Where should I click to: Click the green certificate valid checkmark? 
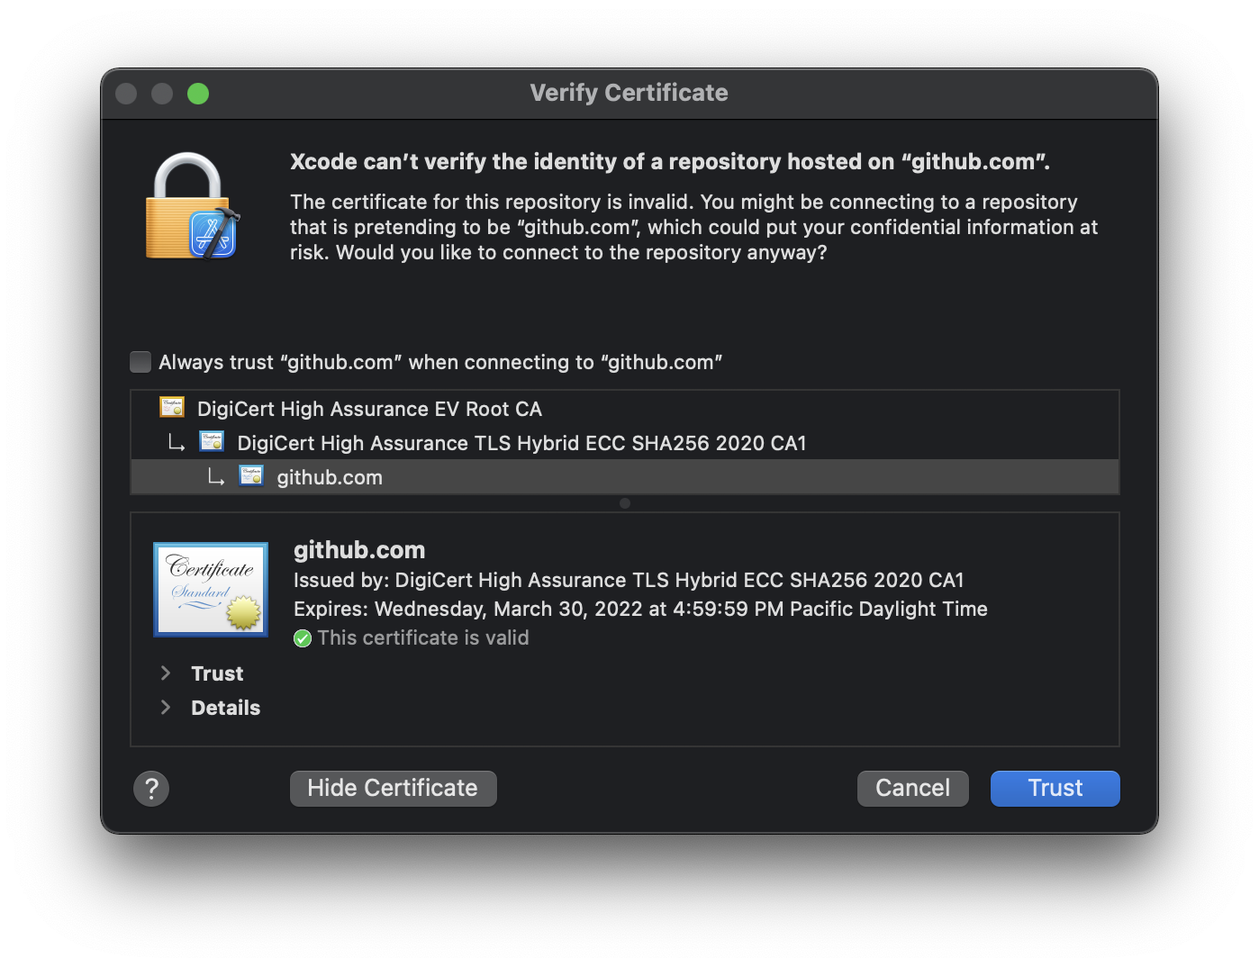(x=303, y=638)
